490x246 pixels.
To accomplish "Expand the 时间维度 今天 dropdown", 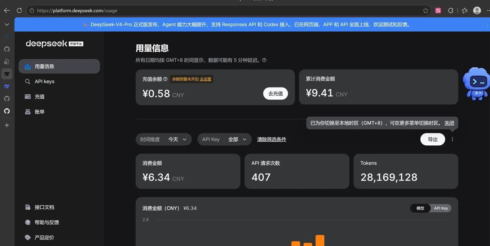I will (163, 139).
